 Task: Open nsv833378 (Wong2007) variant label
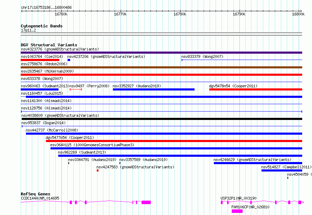pos(42,79)
